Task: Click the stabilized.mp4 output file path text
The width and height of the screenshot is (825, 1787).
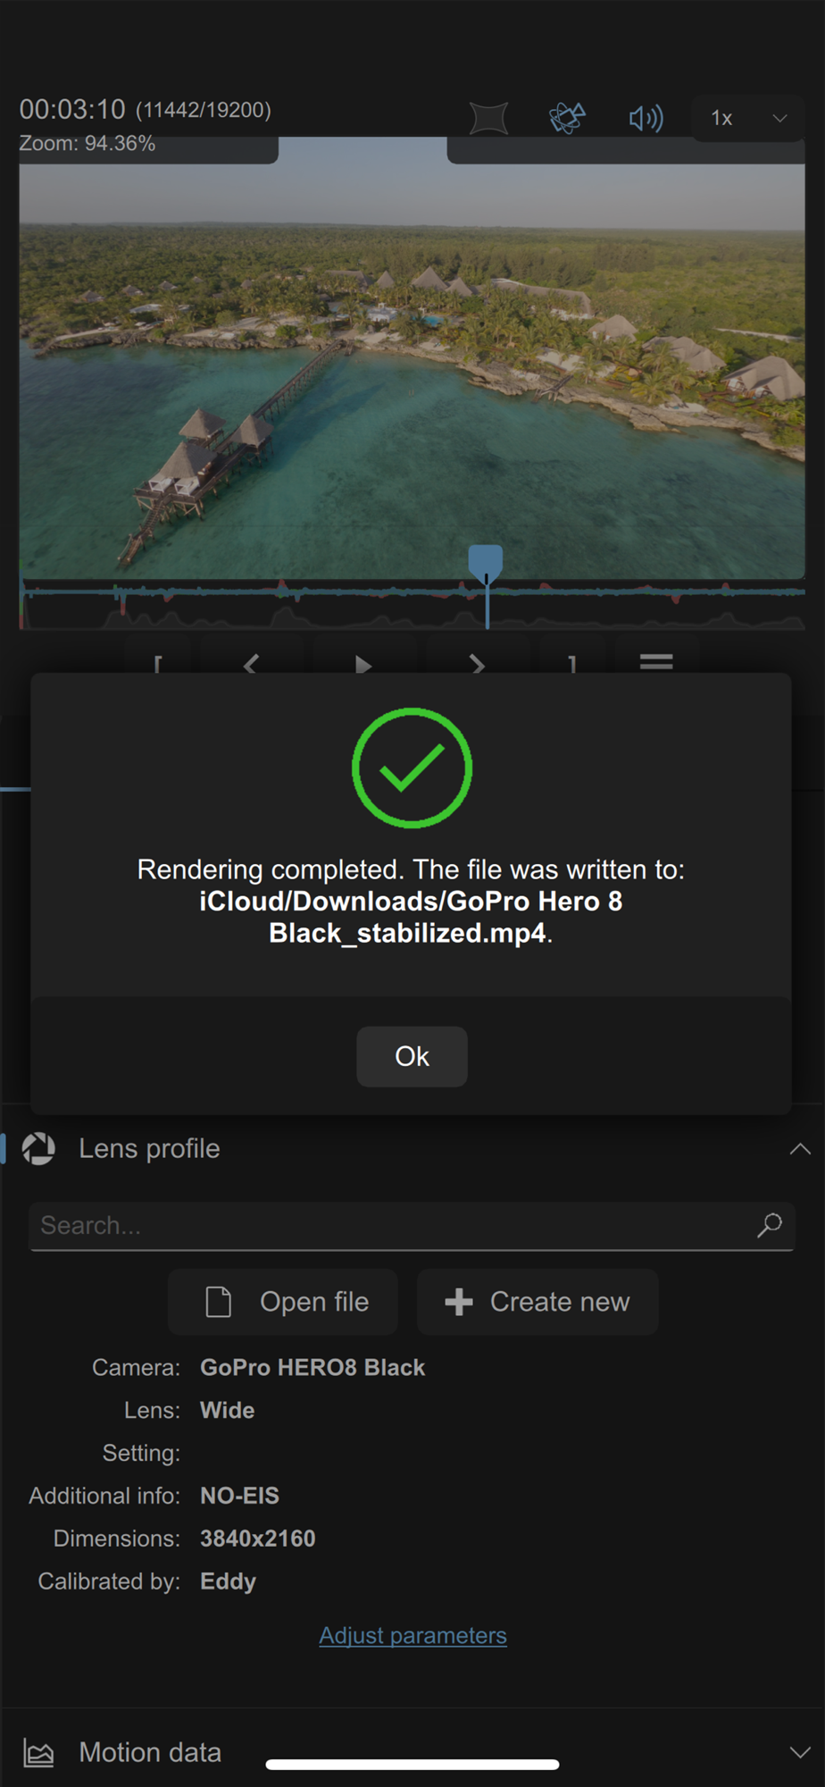Action: pyautogui.click(x=411, y=917)
